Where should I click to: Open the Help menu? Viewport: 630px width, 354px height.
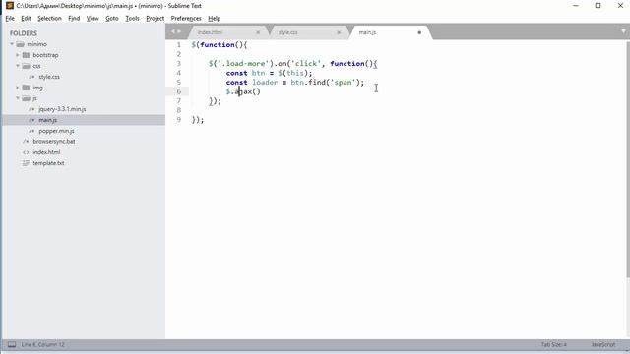tap(215, 18)
